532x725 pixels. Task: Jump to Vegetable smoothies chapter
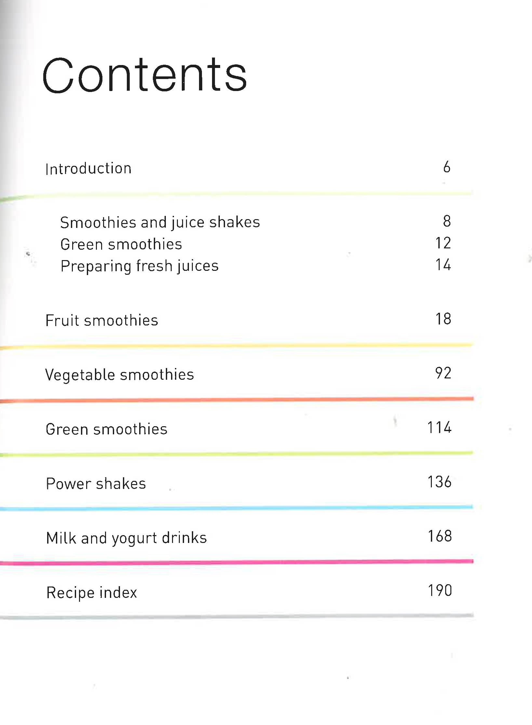point(119,375)
